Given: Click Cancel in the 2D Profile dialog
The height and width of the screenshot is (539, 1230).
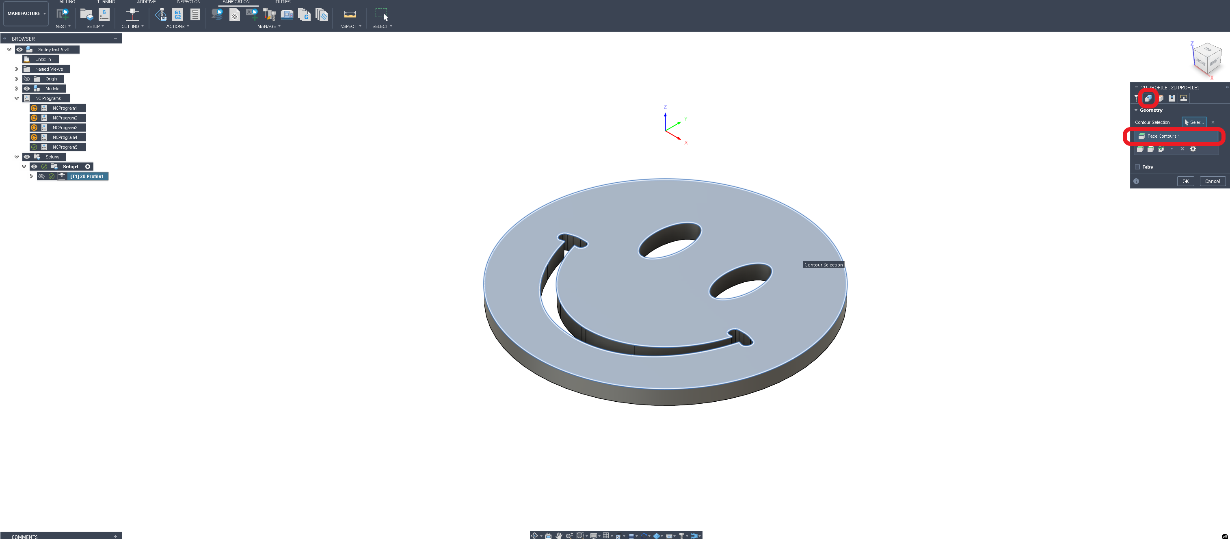Looking at the screenshot, I should 1212,182.
